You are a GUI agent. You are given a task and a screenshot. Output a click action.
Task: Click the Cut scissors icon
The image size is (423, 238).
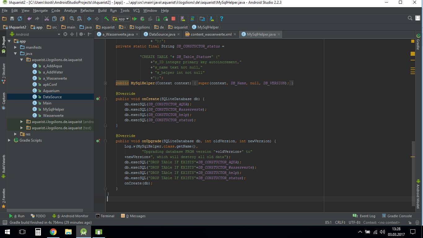coord(47,19)
